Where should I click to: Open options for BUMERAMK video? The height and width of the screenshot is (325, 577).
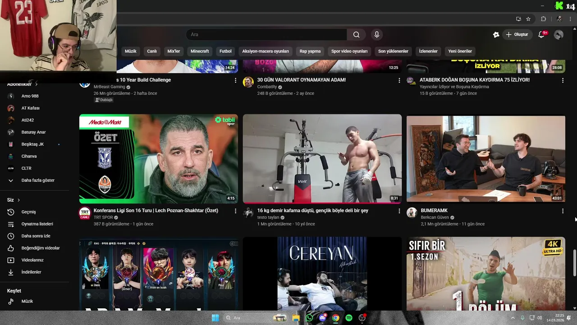563,211
